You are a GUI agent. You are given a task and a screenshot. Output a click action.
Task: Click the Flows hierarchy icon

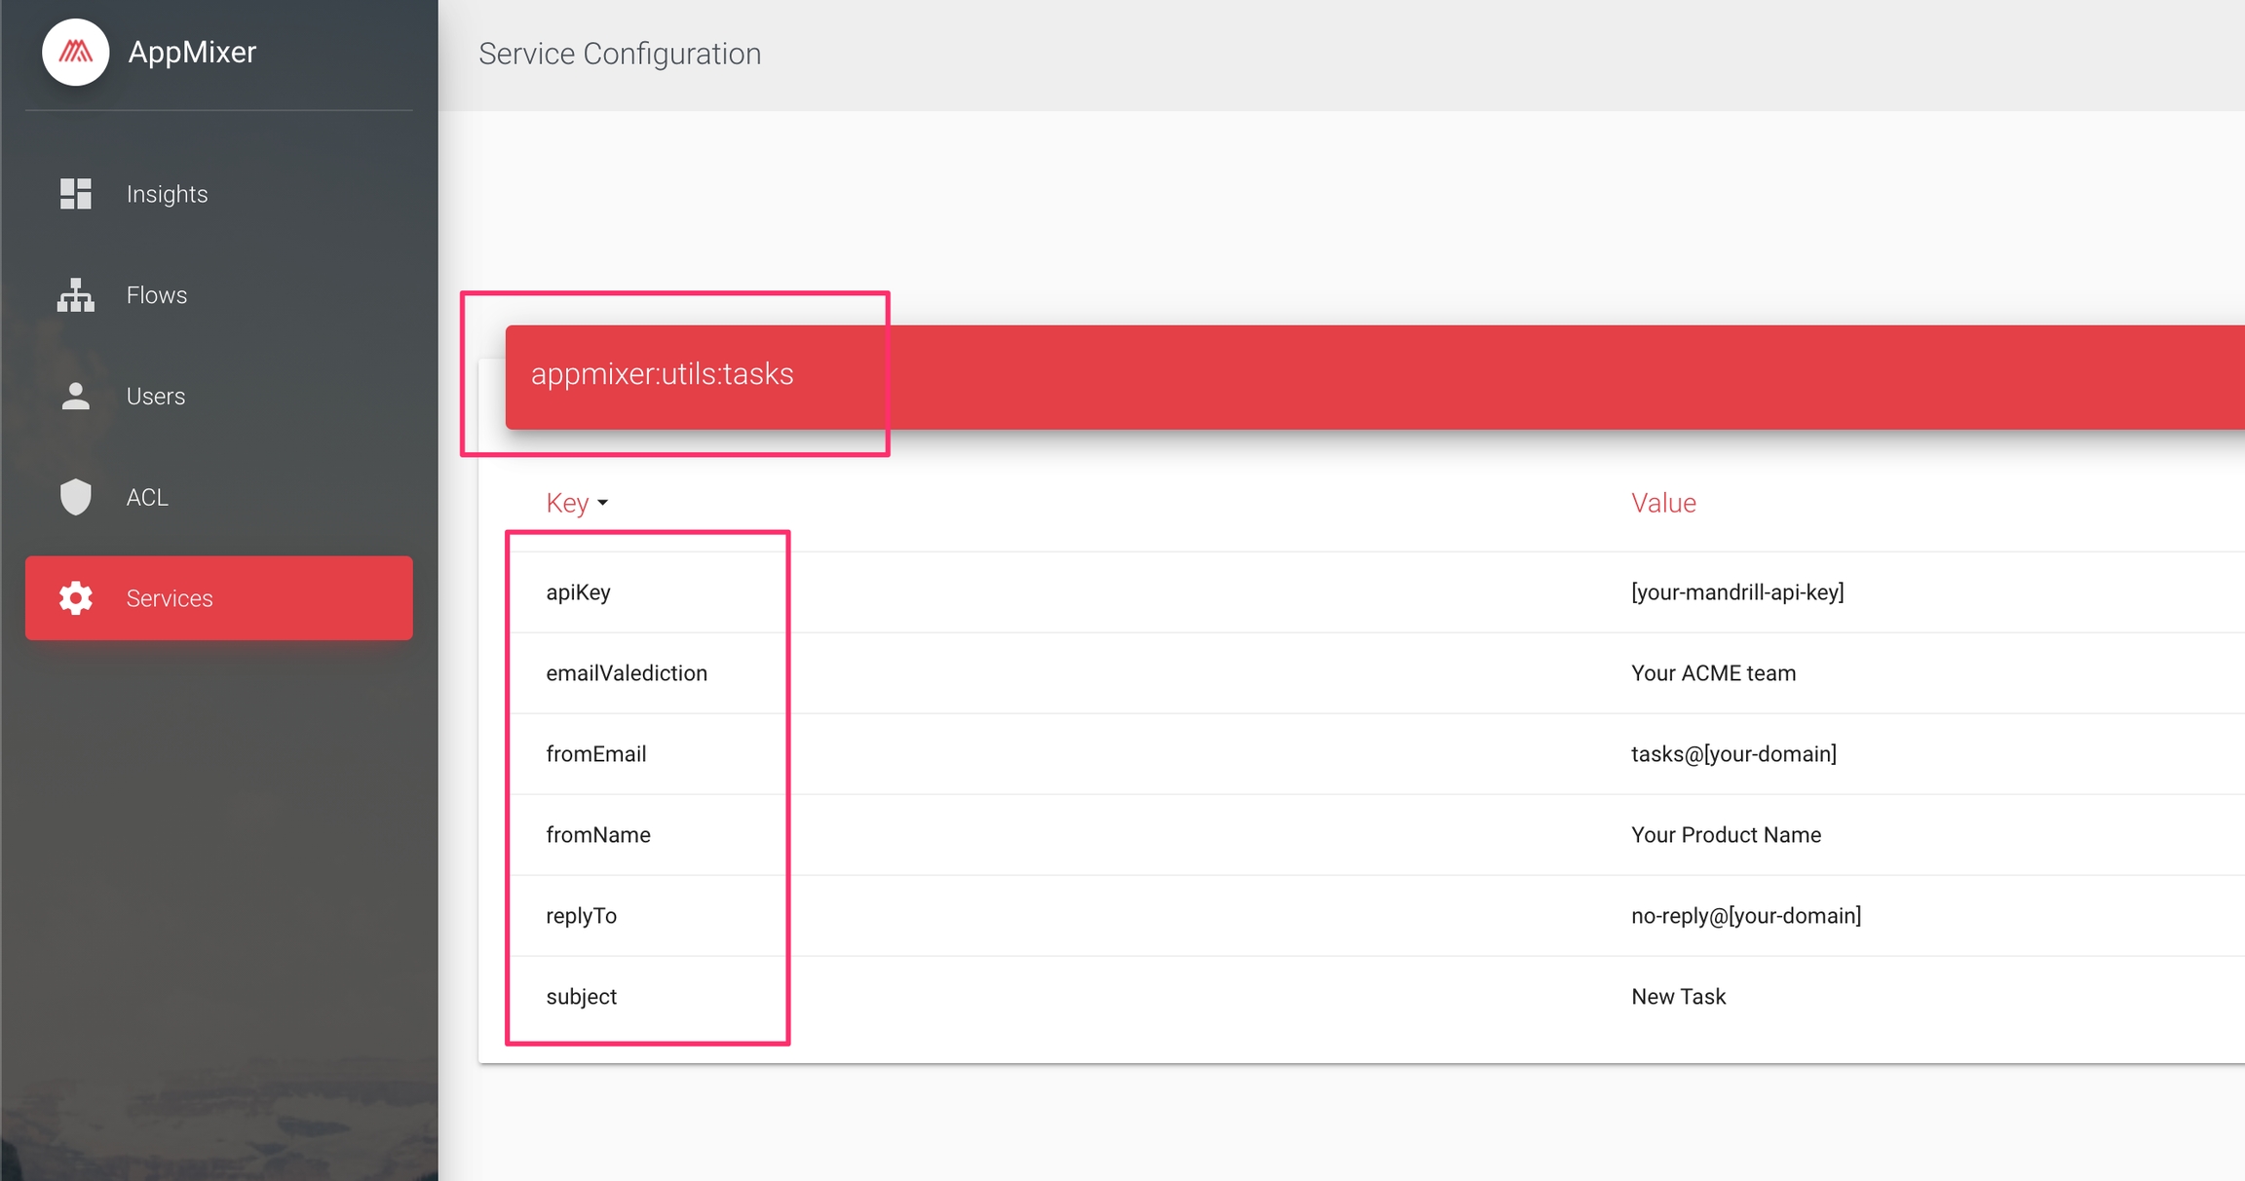[75, 295]
